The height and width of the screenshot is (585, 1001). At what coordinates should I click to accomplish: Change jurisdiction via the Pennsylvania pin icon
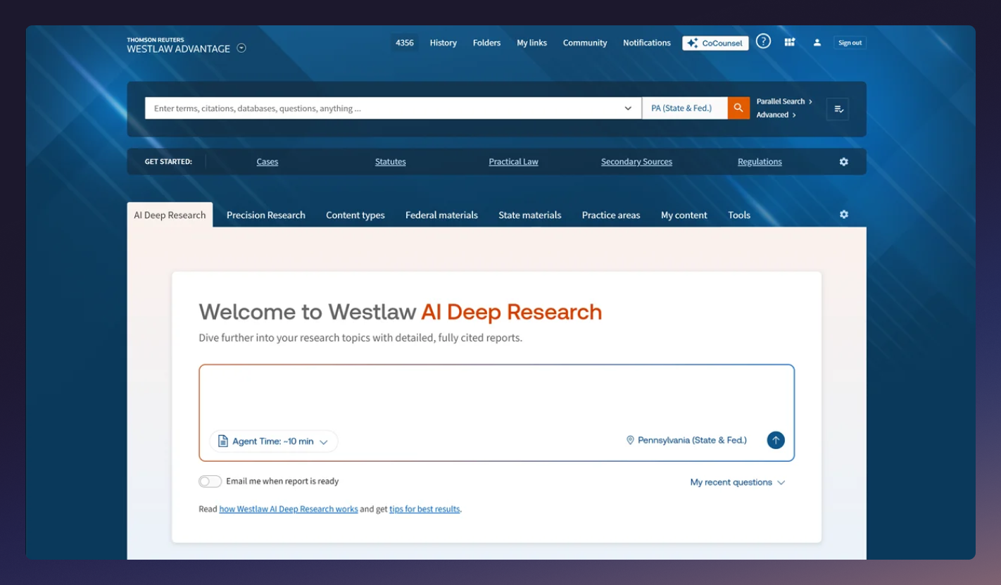click(629, 440)
